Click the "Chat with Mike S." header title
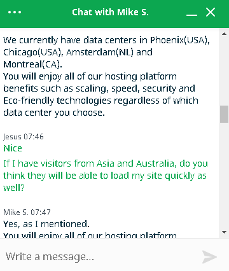 110,12
